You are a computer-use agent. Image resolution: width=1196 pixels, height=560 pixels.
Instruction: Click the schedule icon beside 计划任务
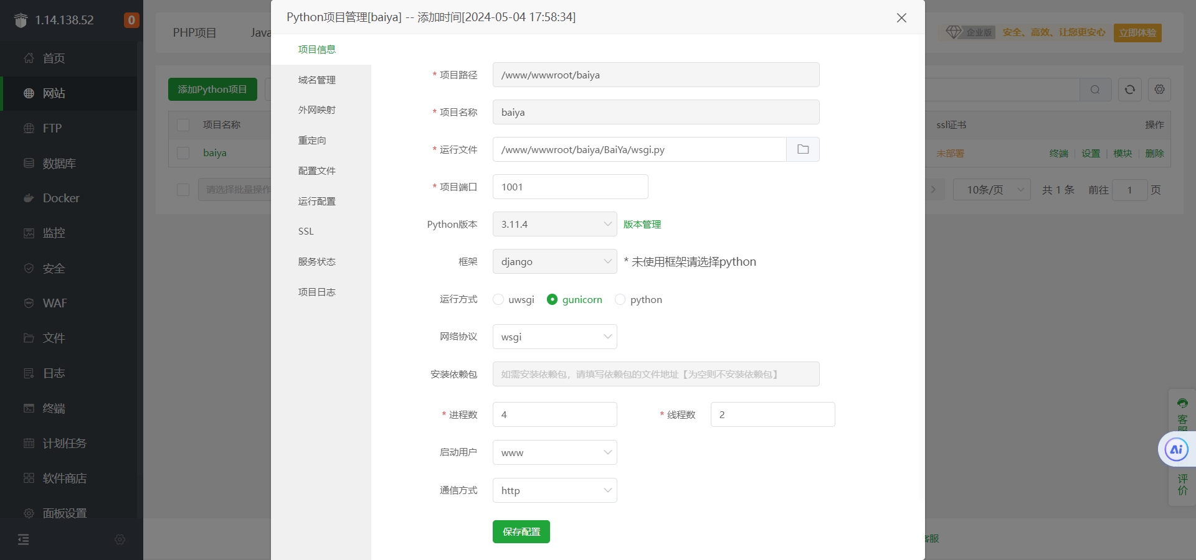pyautogui.click(x=29, y=443)
